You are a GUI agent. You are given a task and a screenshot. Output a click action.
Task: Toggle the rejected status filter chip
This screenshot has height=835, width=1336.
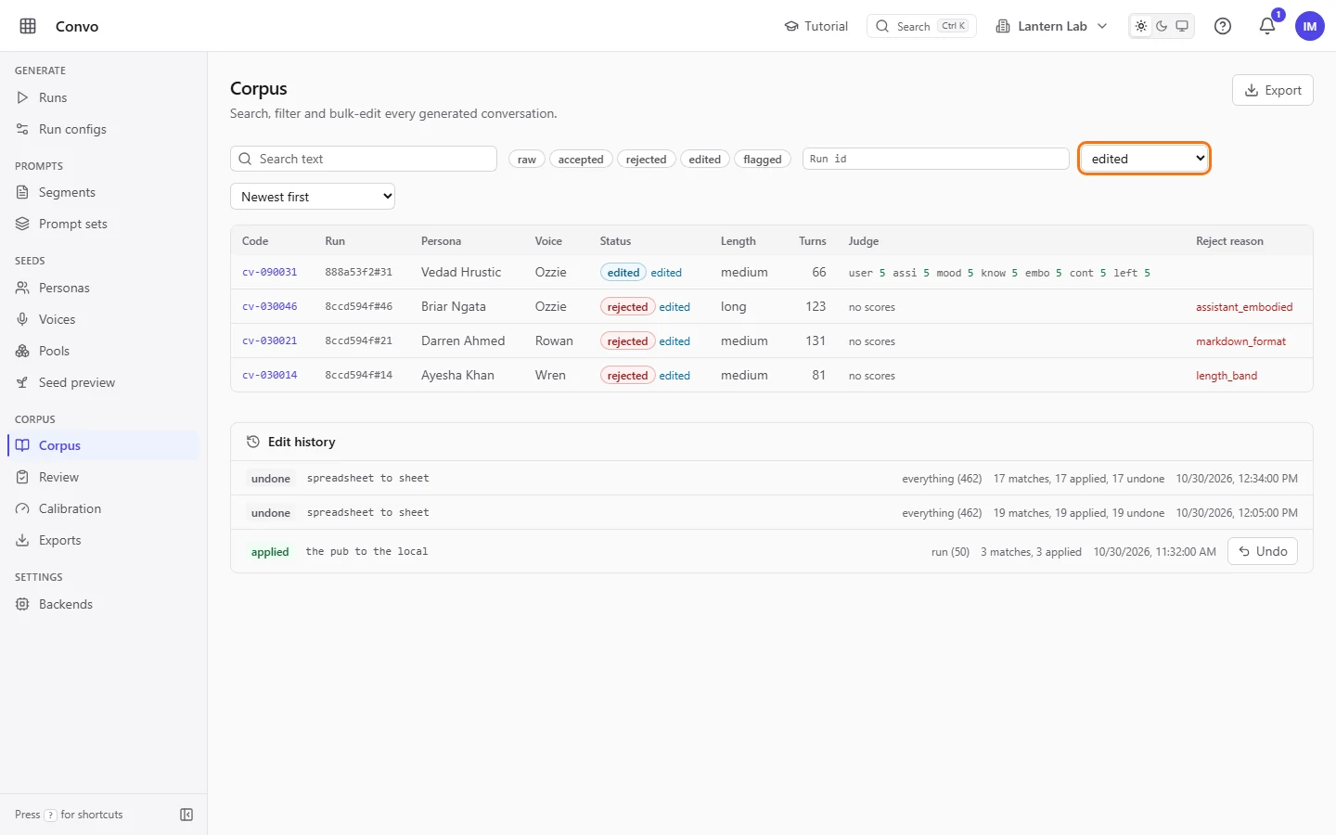pos(646,160)
